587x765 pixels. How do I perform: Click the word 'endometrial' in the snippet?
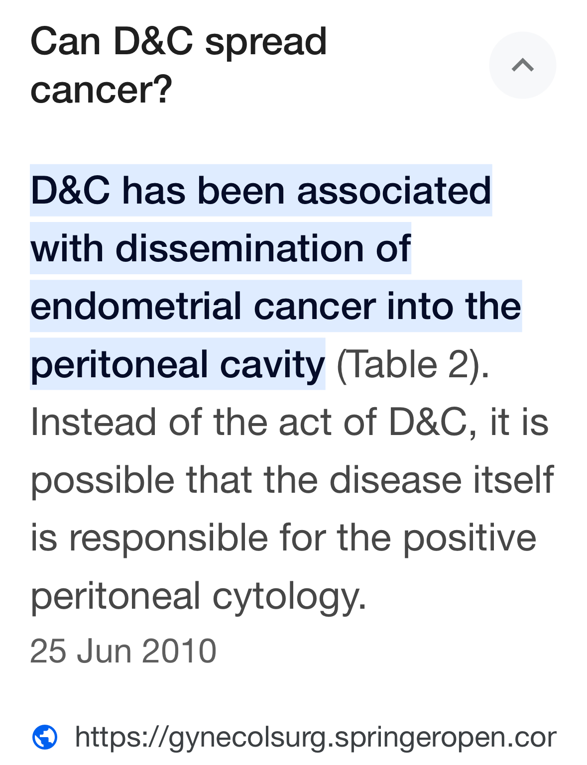[x=136, y=306]
